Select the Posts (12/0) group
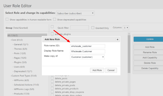The image size is (163, 96). pos(20,53)
